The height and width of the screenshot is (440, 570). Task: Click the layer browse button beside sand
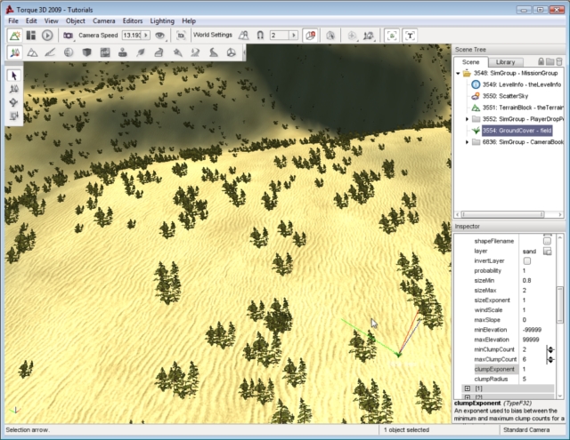click(547, 252)
